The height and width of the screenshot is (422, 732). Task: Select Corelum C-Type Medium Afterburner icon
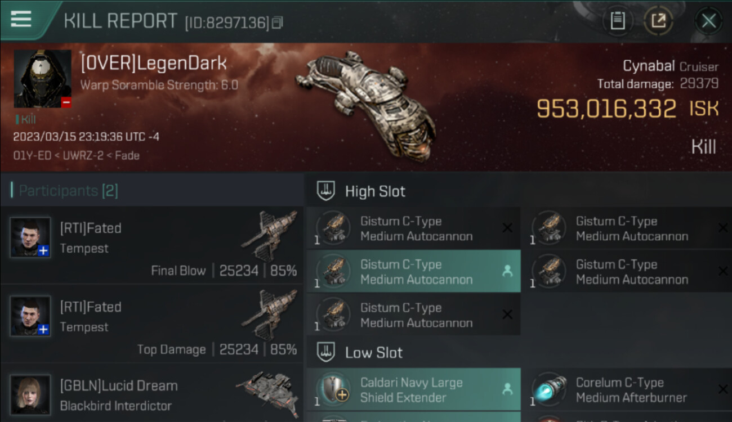tap(549, 389)
